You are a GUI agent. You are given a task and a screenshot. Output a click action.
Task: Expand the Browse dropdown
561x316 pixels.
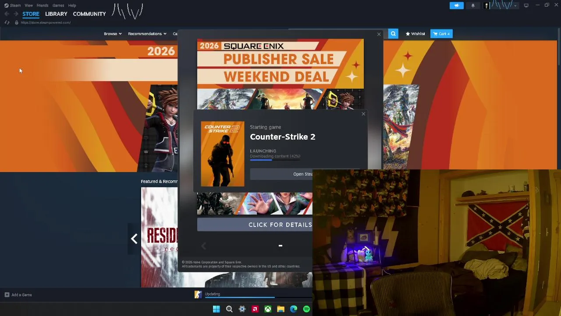(113, 34)
